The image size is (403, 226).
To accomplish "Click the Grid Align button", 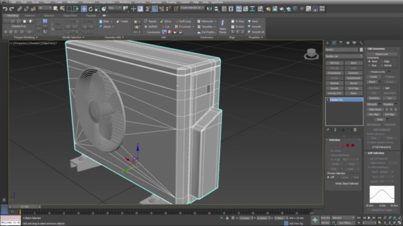I will 389,114.
